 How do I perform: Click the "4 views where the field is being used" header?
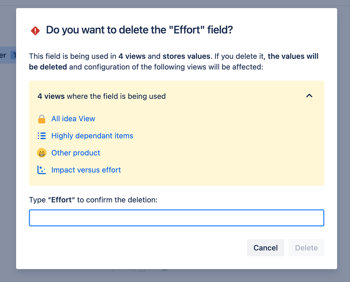102,96
